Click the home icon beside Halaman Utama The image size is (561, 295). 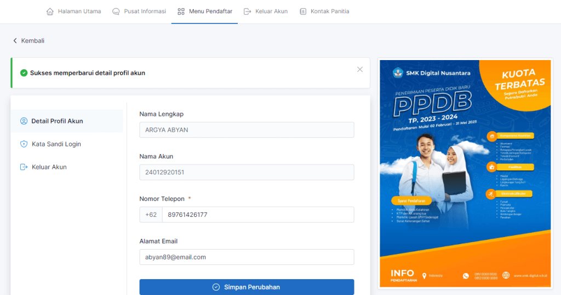coord(50,11)
